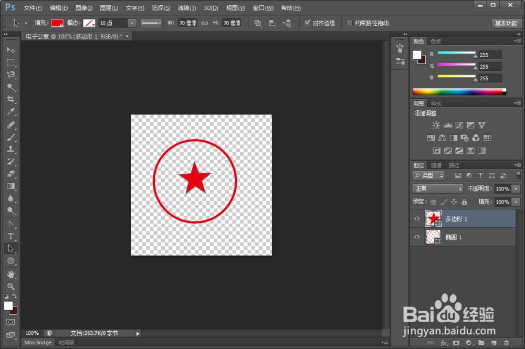The height and width of the screenshot is (349, 525).
Task: Toggle the 对齐边缘 checkbox
Action: pos(307,23)
